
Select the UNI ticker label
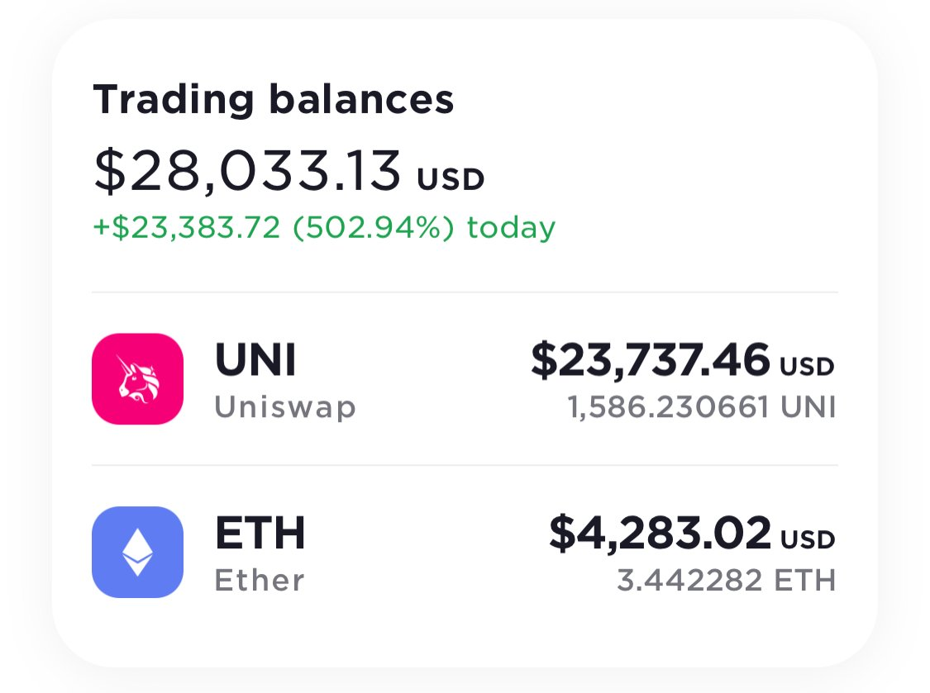point(255,359)
